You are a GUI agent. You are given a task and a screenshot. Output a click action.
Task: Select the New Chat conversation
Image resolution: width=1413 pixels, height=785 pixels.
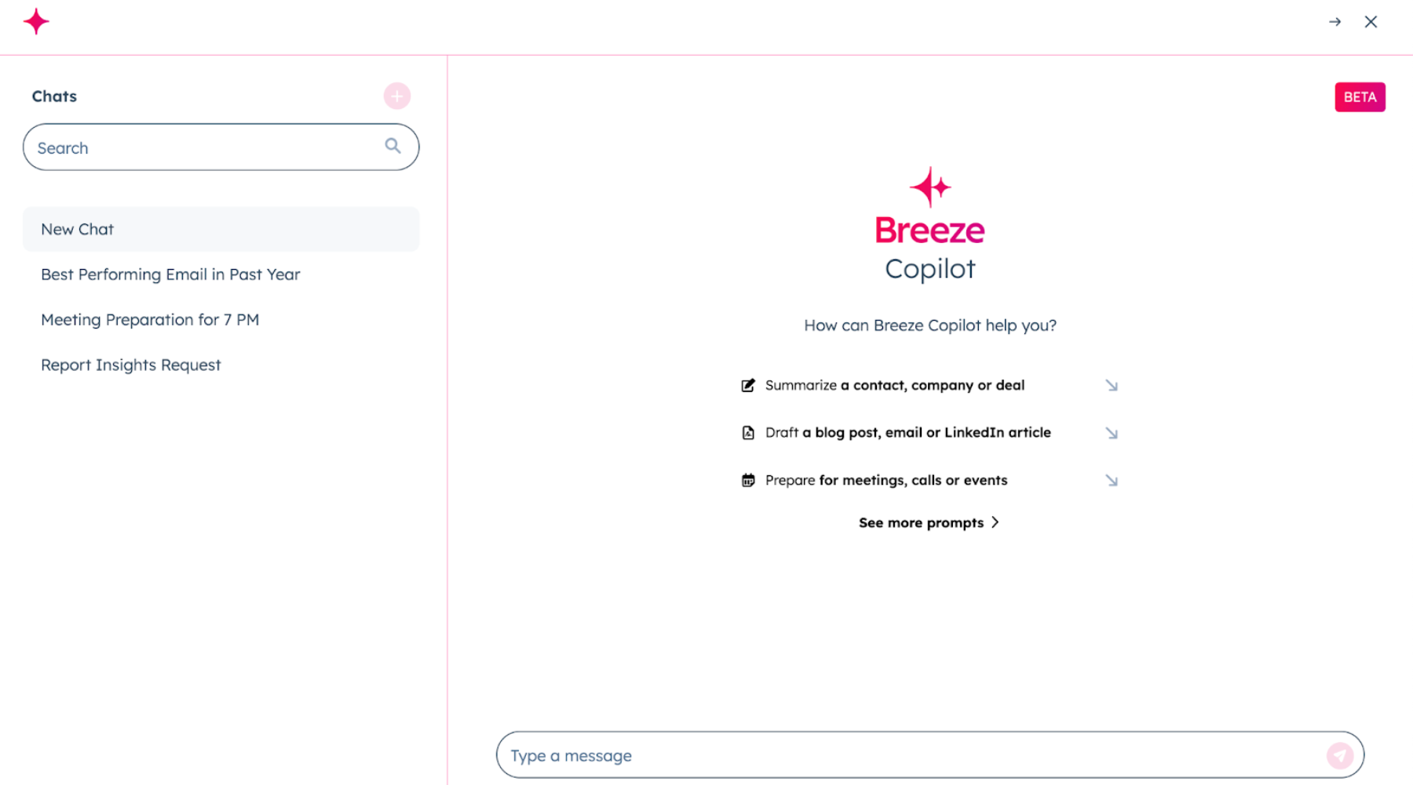pos(221,229)
